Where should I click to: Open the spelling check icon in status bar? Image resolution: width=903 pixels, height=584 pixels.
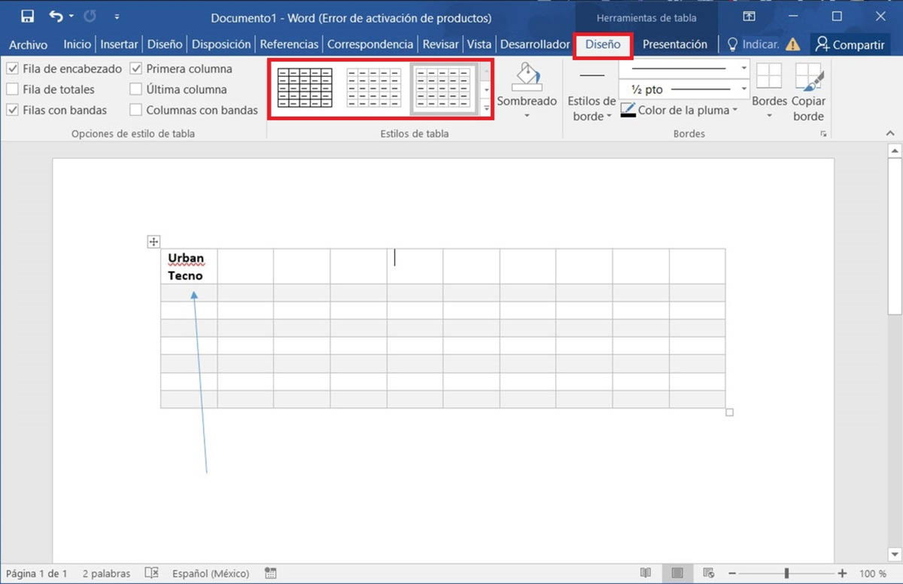(151, 573)
